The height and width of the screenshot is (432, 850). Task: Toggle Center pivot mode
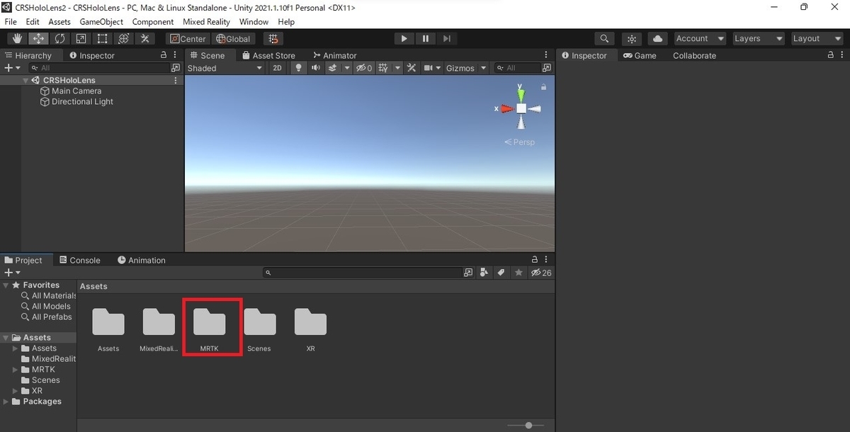point(188,38)
